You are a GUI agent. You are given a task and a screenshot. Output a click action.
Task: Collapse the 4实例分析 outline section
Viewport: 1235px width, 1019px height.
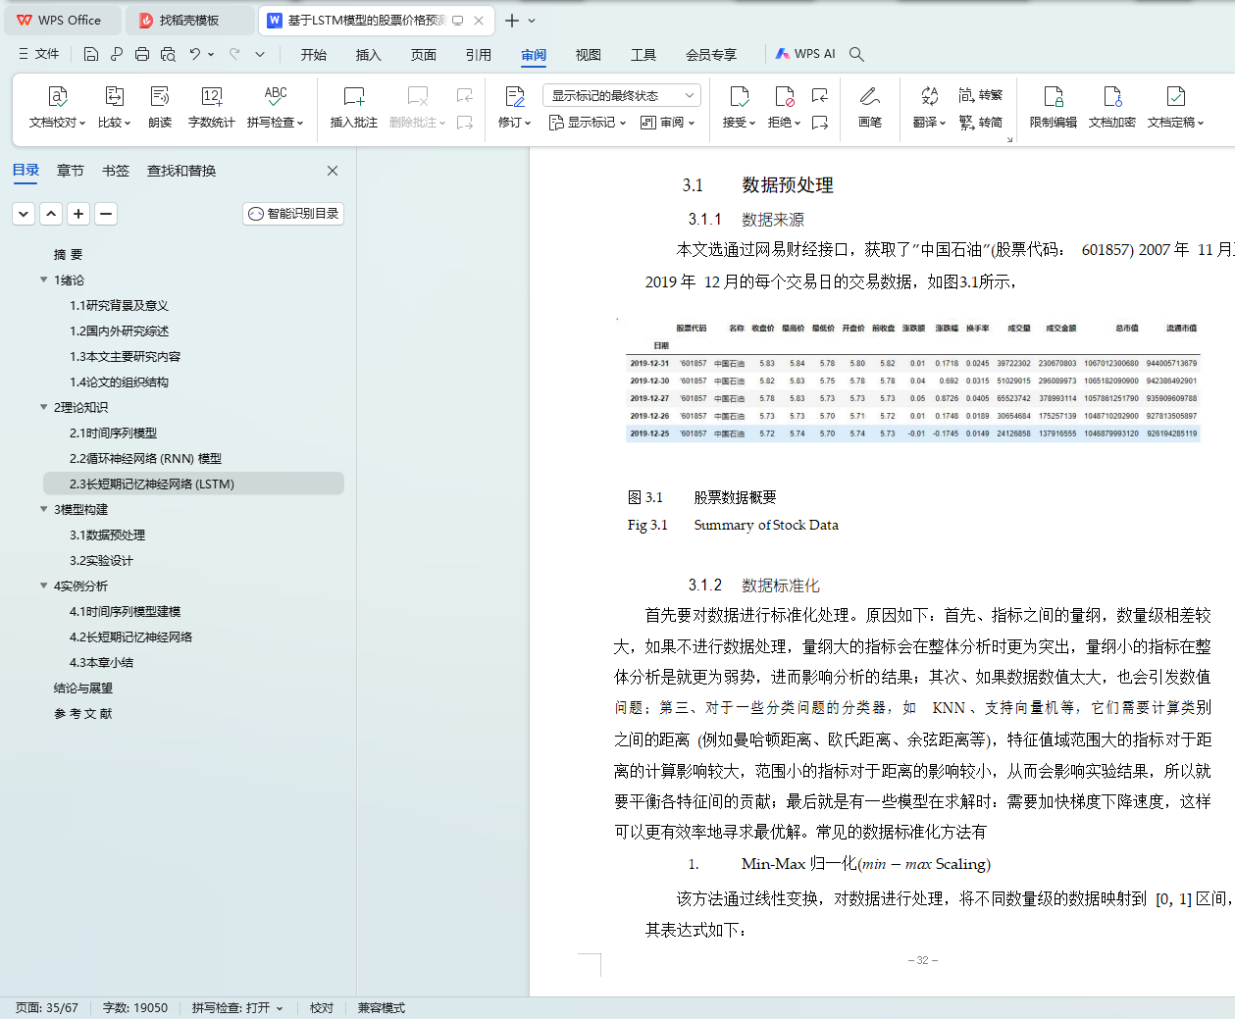pos(43,586)
